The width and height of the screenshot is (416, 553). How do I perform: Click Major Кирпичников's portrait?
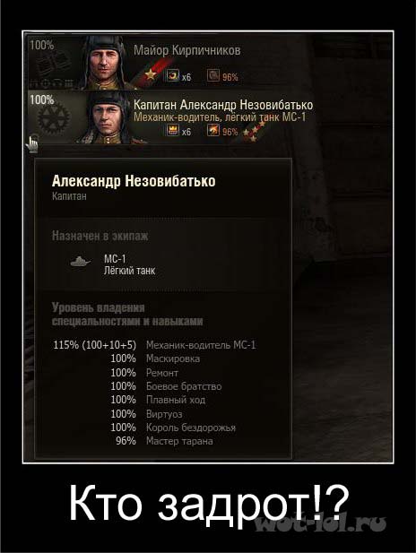pyautogui.click(x=104, y=62)
